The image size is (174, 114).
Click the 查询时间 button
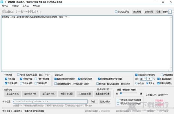(x=149, y=12)
